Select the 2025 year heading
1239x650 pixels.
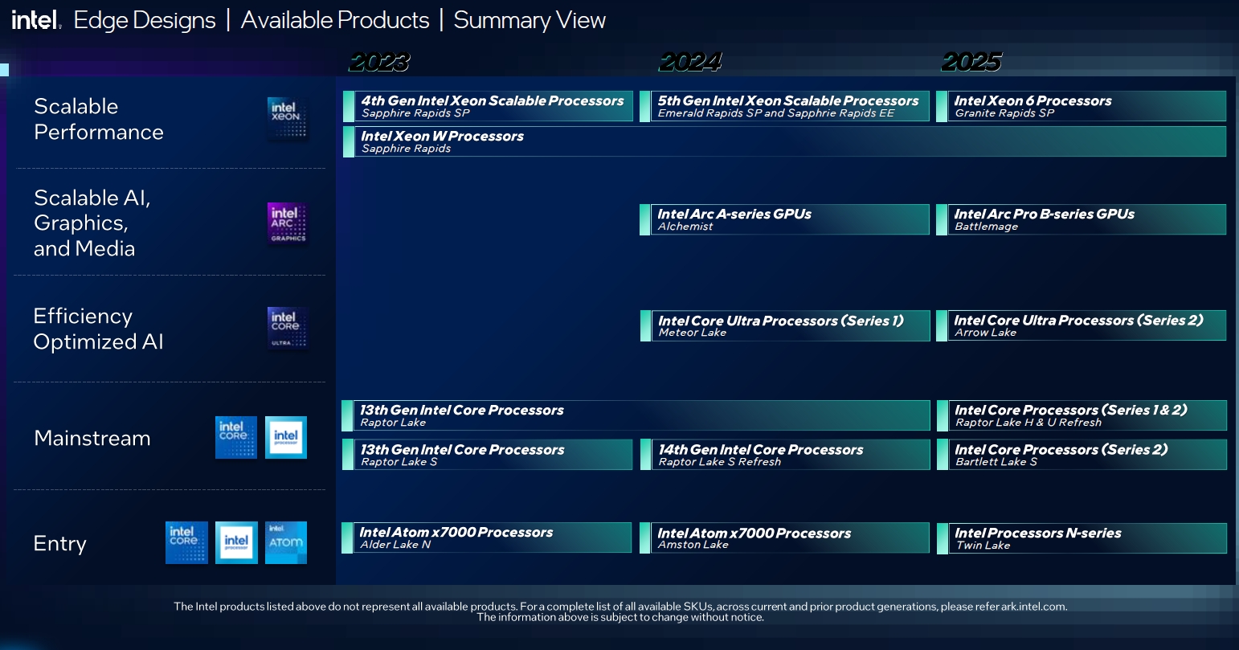point(971,62)
